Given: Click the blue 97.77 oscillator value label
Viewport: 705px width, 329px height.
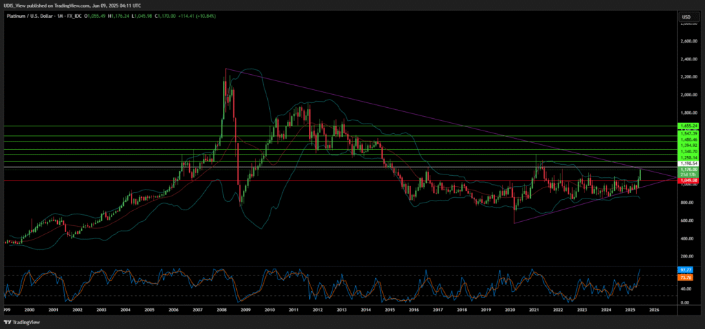Looking at the screenshot, I should point(686,271).
